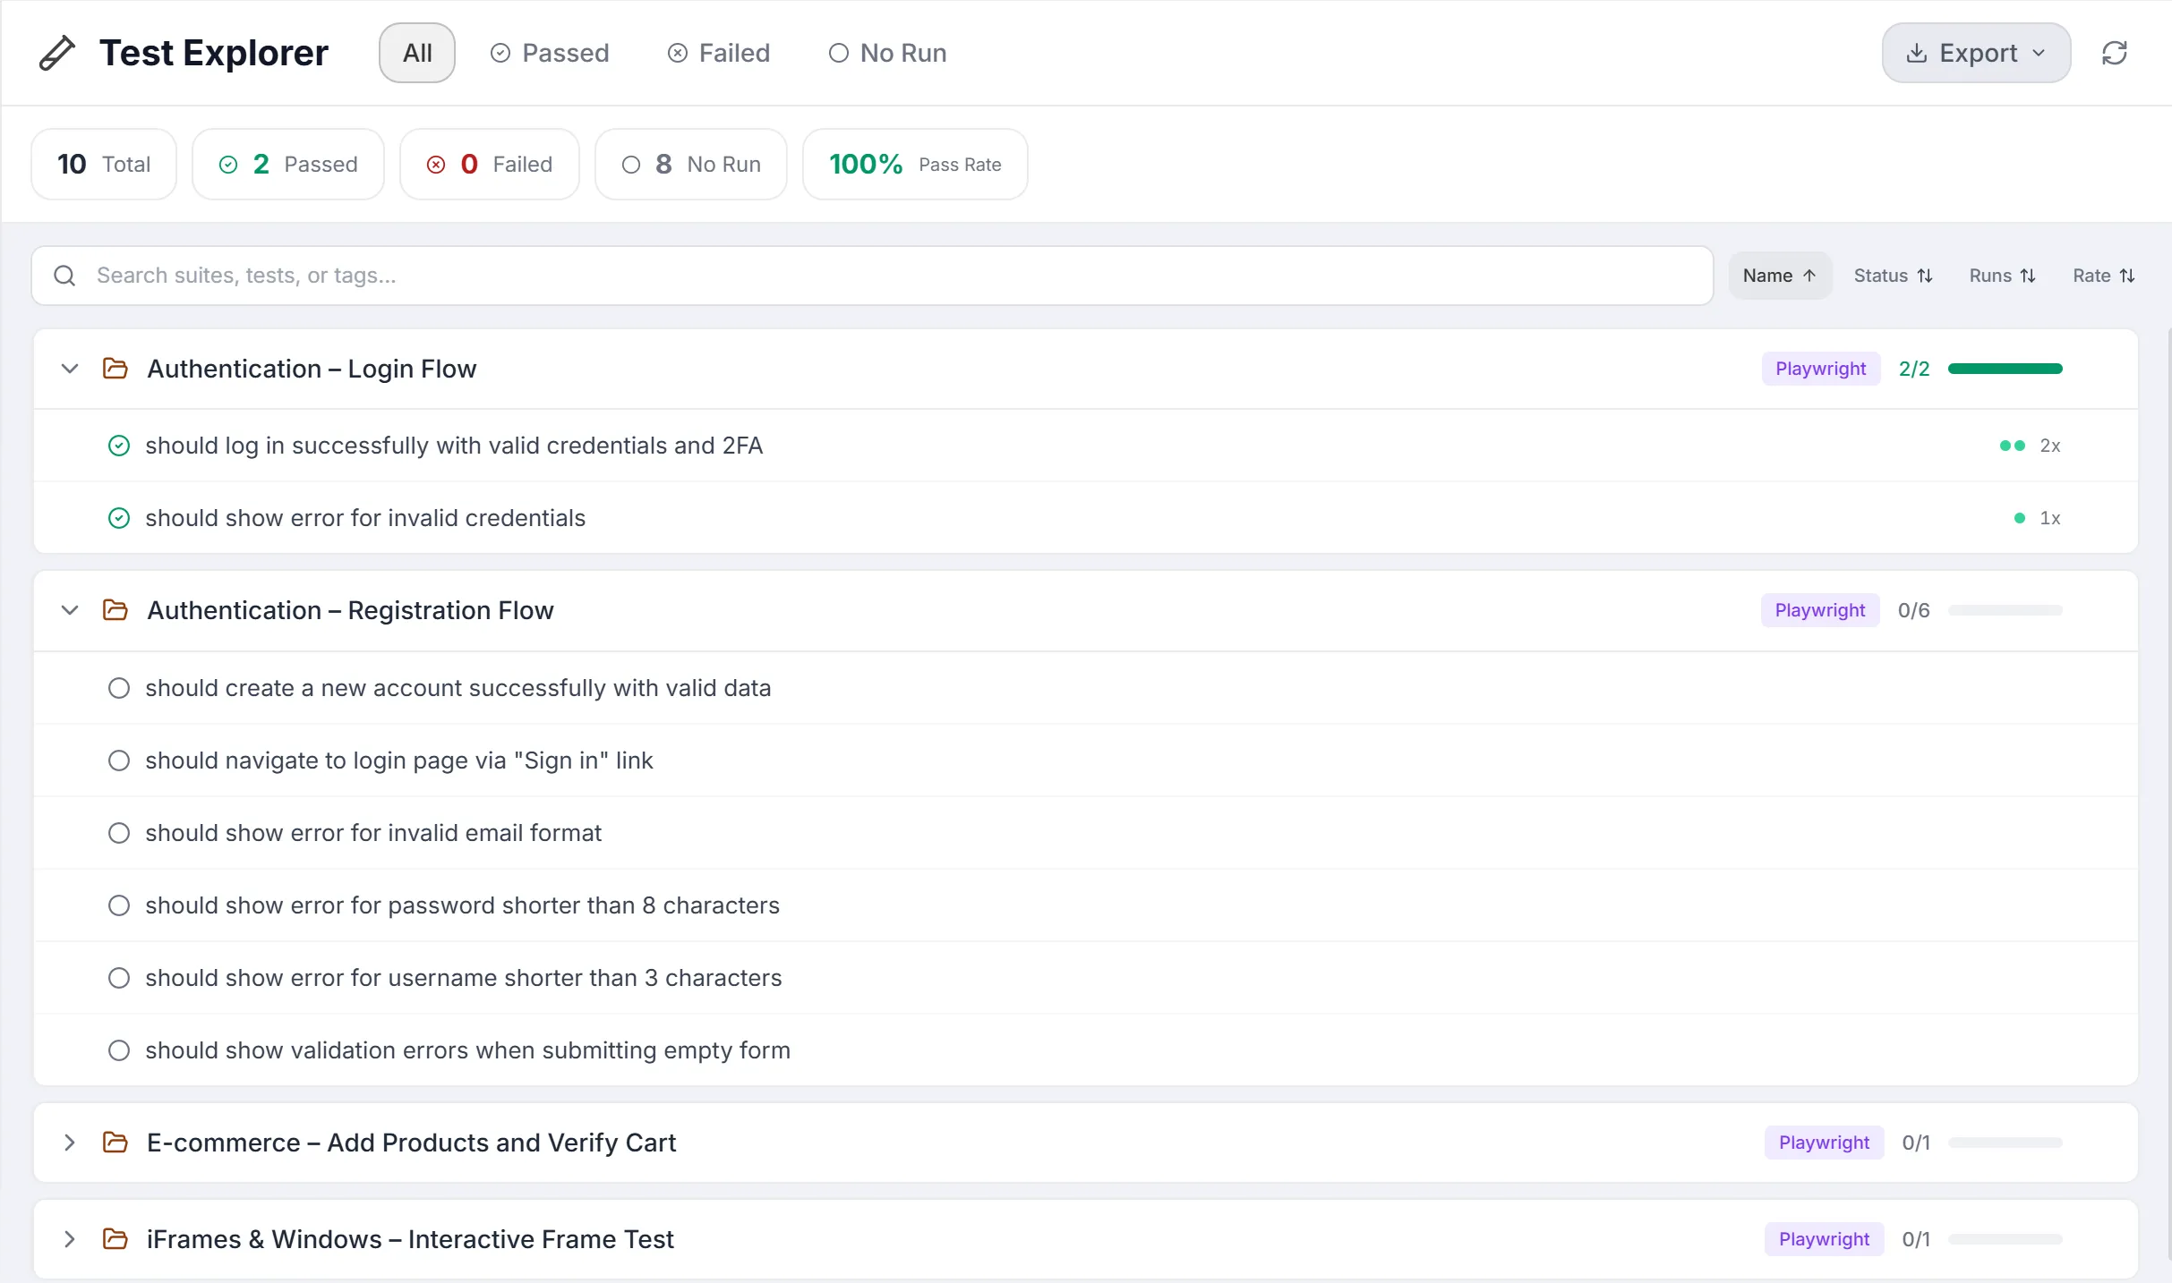2172x1283 pixels.
Task: Collapse the Authentication – Login Flow suite
Action: [x=70, y=369]
